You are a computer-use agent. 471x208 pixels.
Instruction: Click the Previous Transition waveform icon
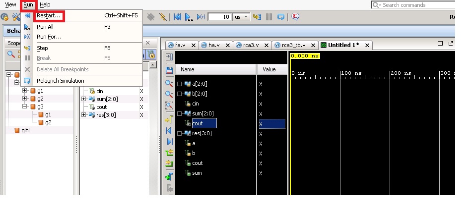(169, 153)
